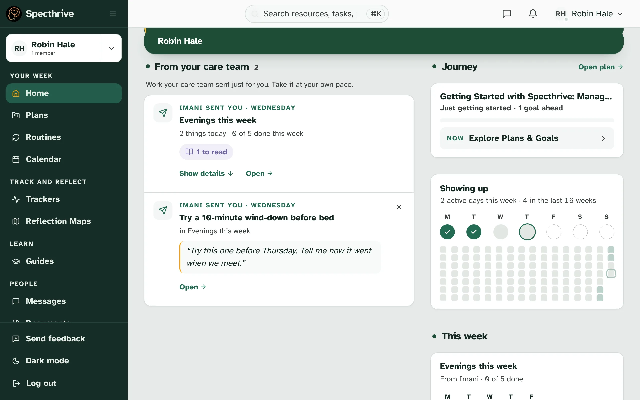Click Wednesday grey day circle in Showing up

(501, 232)
